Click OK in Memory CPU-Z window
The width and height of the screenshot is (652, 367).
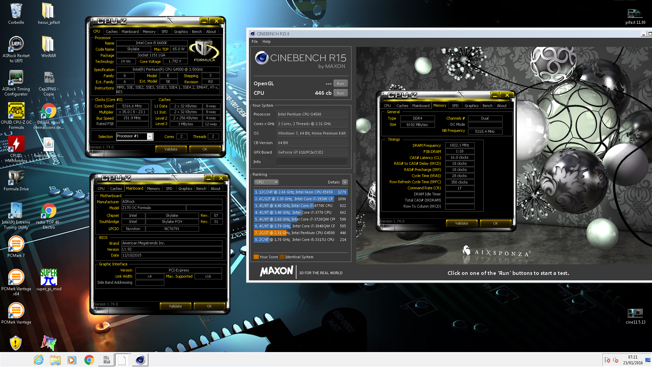click(x=495, y=223)
